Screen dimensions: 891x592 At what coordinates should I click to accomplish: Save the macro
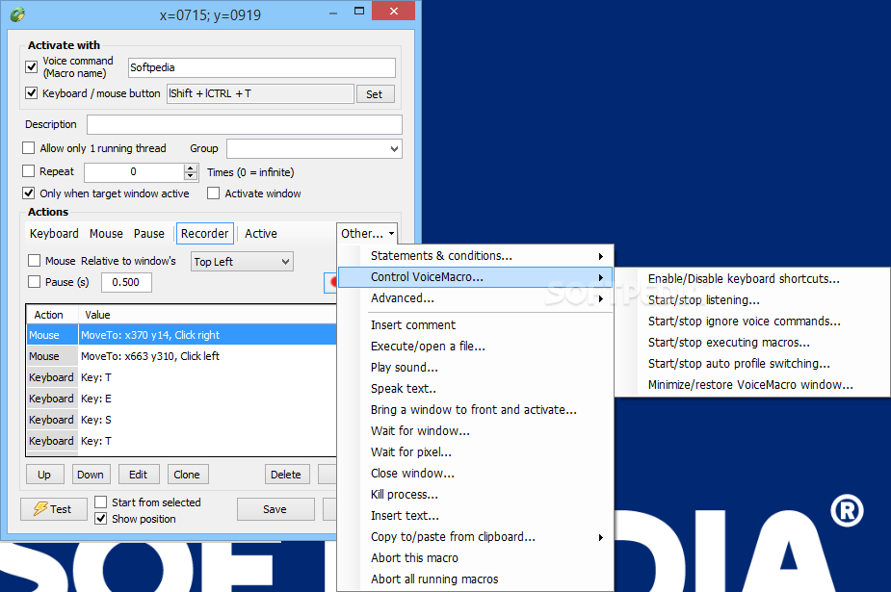tap(275, 509)
